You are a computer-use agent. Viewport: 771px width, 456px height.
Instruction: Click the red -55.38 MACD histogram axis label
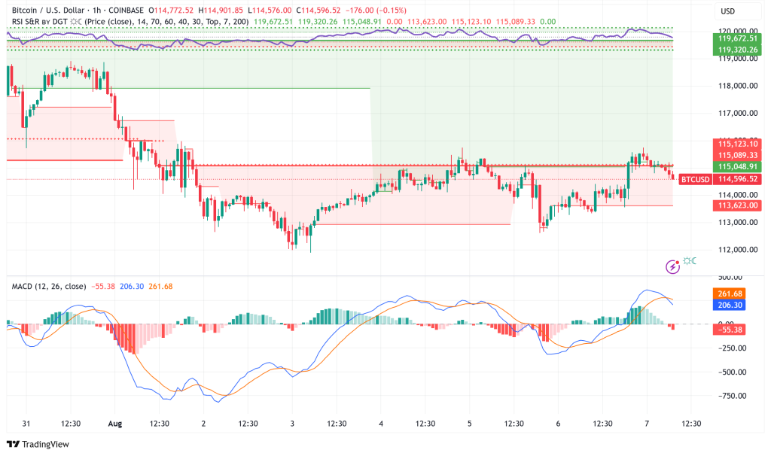pyautogui.click(x=729, y=330)
